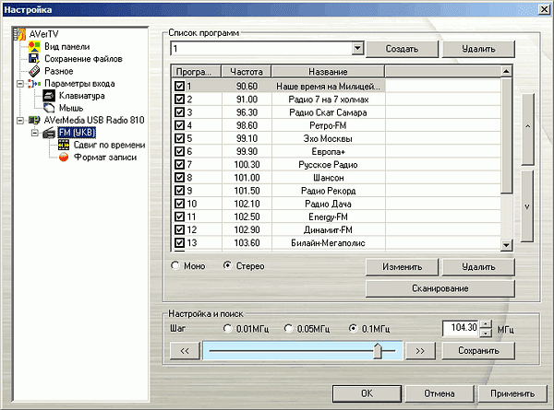Open the program list dropdown showing 1
The height and width of the screenshot is (410, 554).
click(x=357, y=48)
